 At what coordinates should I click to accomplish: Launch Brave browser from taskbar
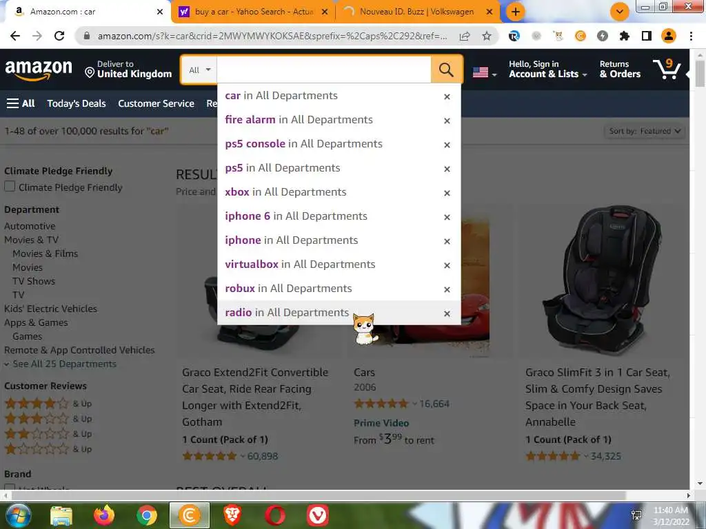point(232,515)
